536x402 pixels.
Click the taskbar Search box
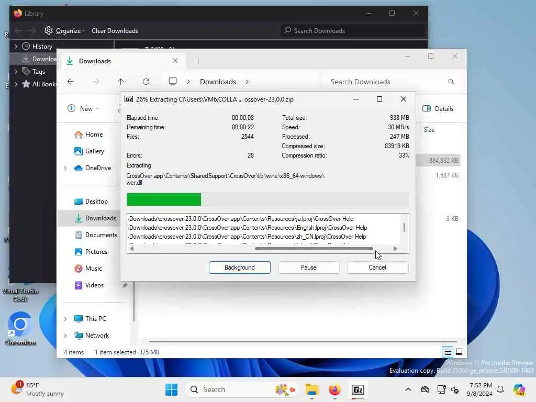pyautogui.click(x=242, y=389)
